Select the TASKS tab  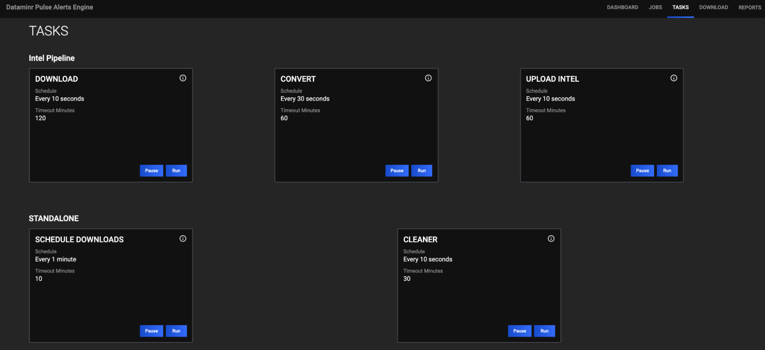point(680,7)
